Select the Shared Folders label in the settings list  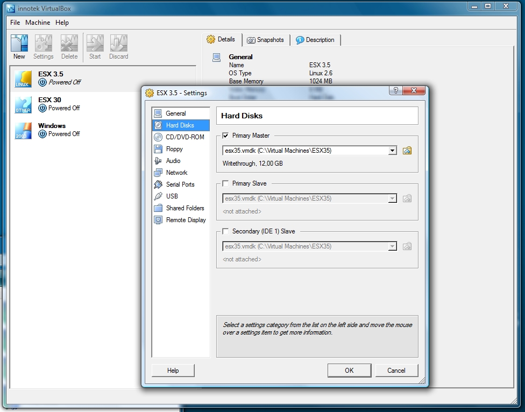[185, 208]
